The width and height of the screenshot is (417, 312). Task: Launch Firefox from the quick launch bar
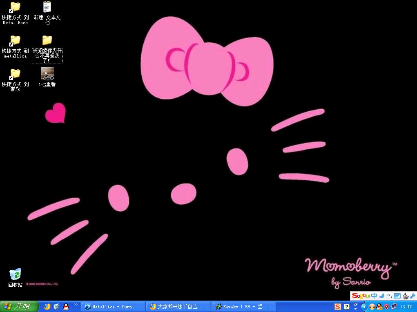tap(47, 307)
